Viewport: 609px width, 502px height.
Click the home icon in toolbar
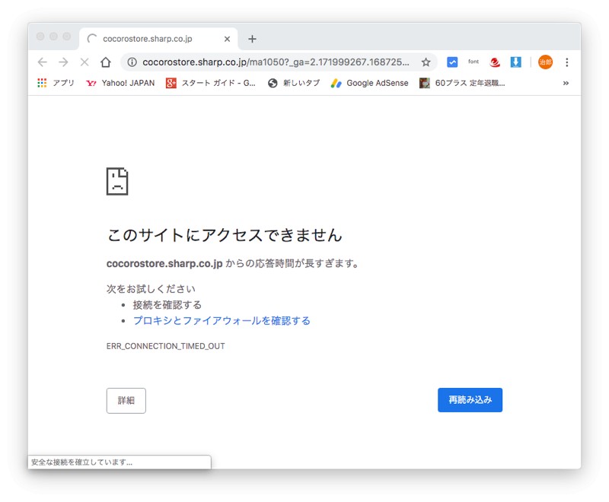(x=106, y=62)
